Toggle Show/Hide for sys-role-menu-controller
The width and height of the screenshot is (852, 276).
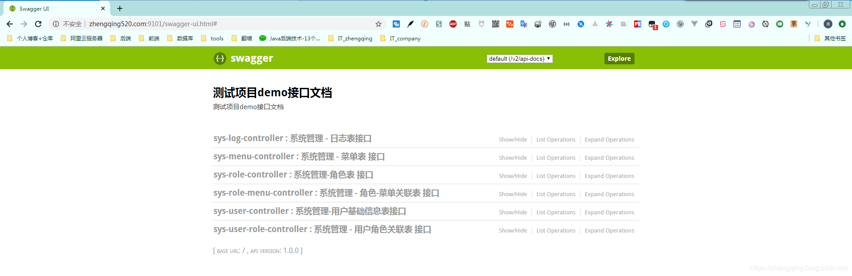513,194
